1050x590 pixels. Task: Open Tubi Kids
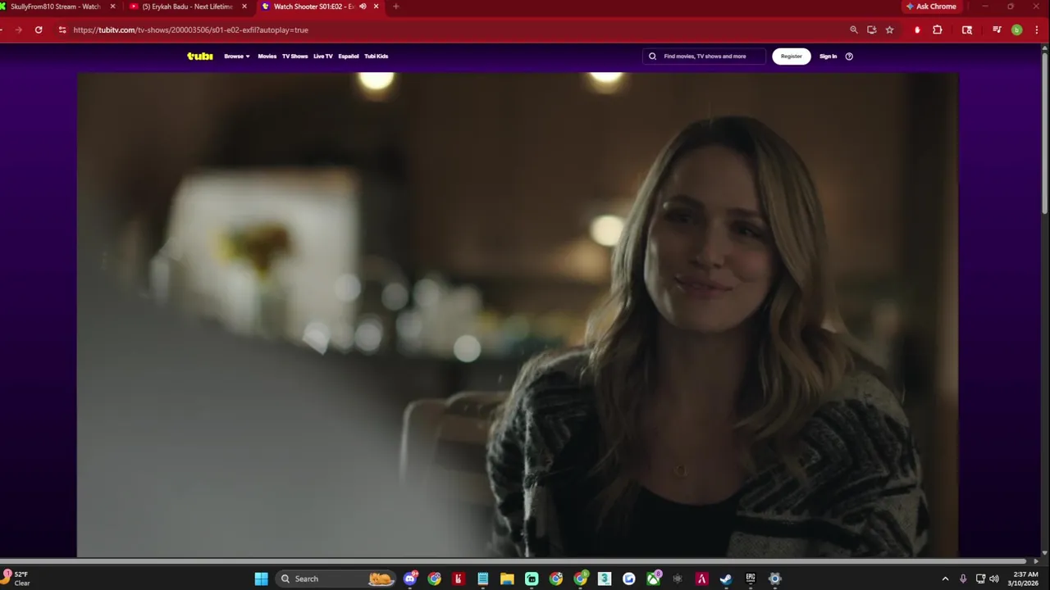click(377, 57)
